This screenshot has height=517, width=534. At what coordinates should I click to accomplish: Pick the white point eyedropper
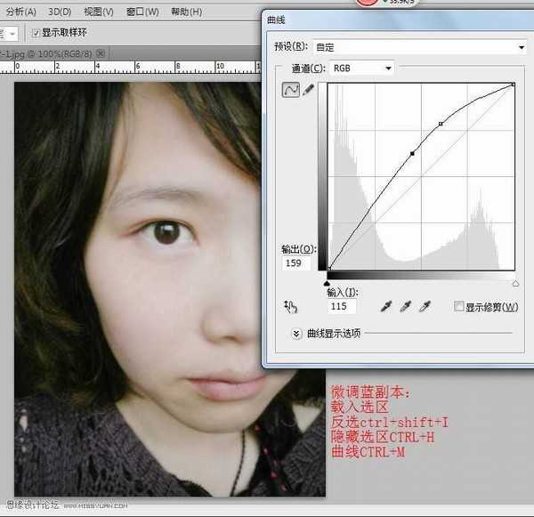click(x=425, y=306)
